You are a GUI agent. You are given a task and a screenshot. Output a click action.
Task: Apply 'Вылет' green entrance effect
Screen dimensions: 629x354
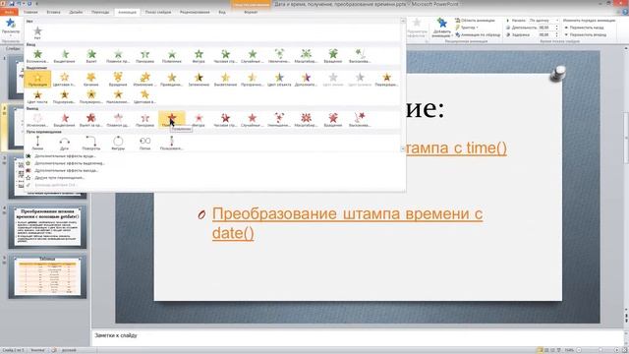point(91,56)
